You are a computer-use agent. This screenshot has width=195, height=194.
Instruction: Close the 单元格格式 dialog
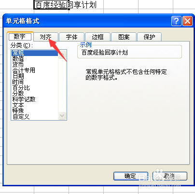(187, 21)
